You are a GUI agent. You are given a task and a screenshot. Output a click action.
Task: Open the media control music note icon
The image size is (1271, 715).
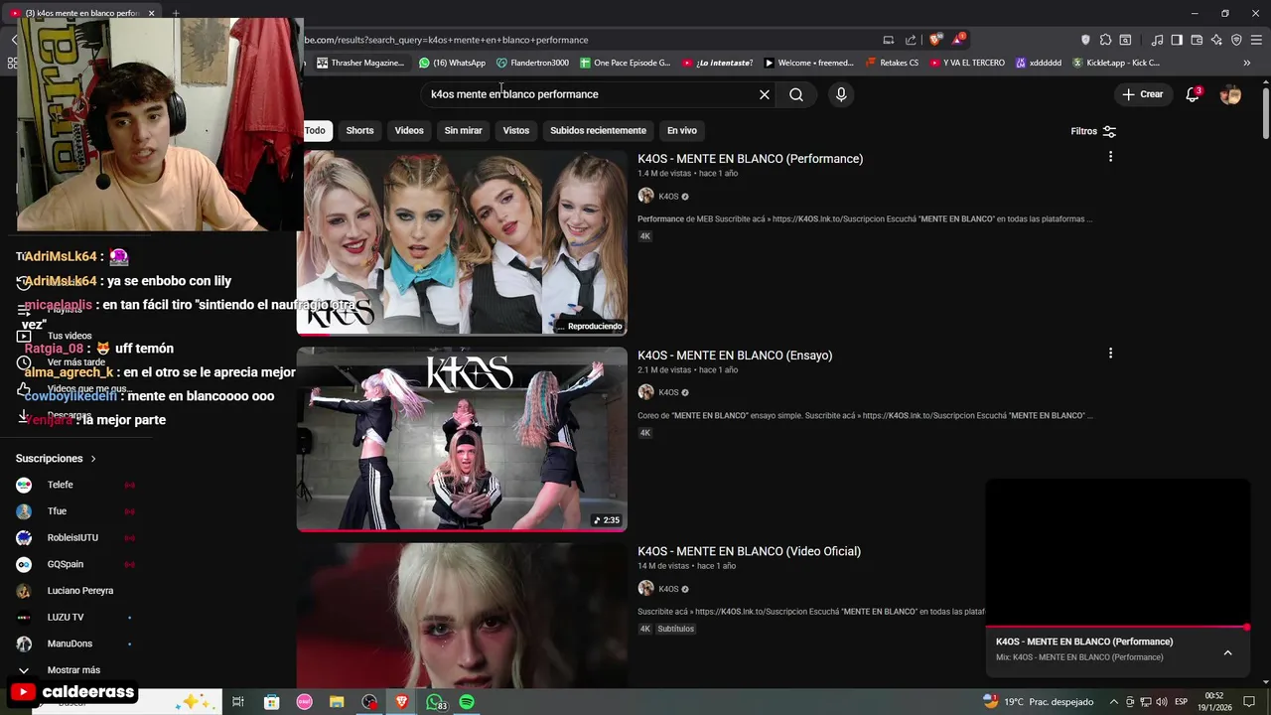click(x=1157, y=40)
